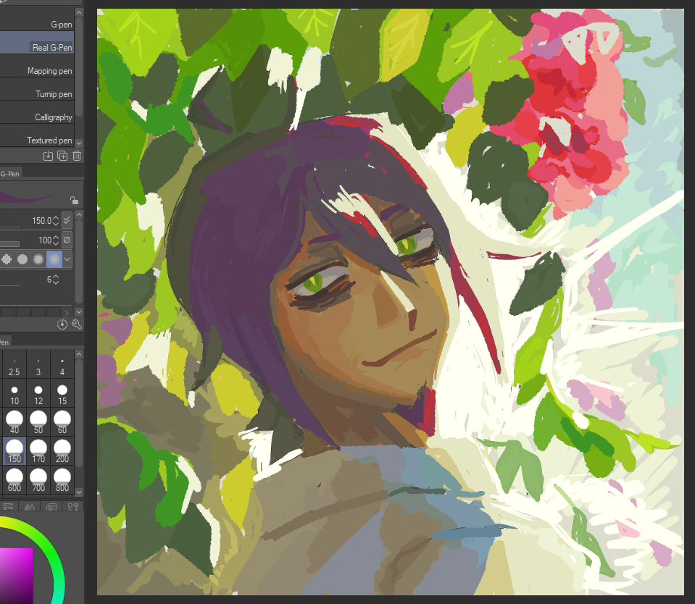
Task: Reset tool settings to initial values
Action: tap(62, 325)
